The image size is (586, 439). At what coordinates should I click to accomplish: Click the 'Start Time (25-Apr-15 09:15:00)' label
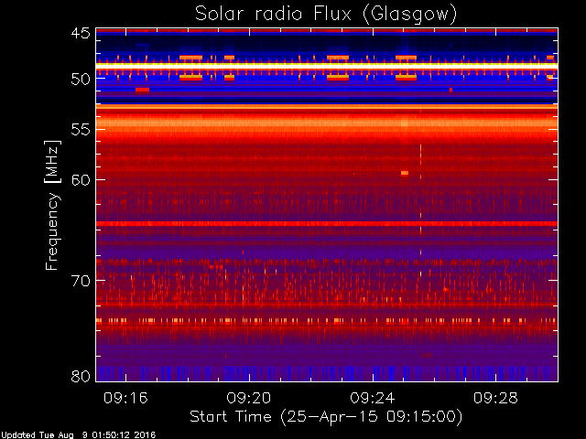pyautogui.click(x=326, y=417)
